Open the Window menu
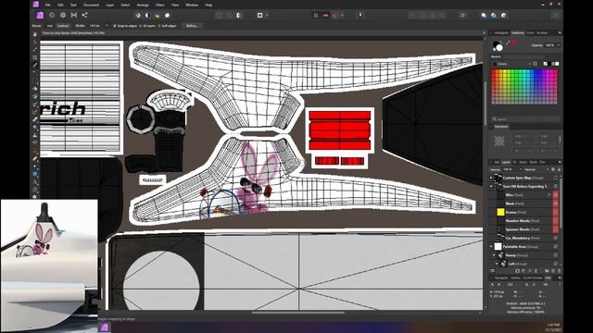Screen dimensions: 593x333 coord(192,5)
